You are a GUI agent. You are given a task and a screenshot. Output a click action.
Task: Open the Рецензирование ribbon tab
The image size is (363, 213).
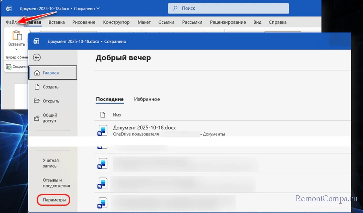(x=227, y=22)
